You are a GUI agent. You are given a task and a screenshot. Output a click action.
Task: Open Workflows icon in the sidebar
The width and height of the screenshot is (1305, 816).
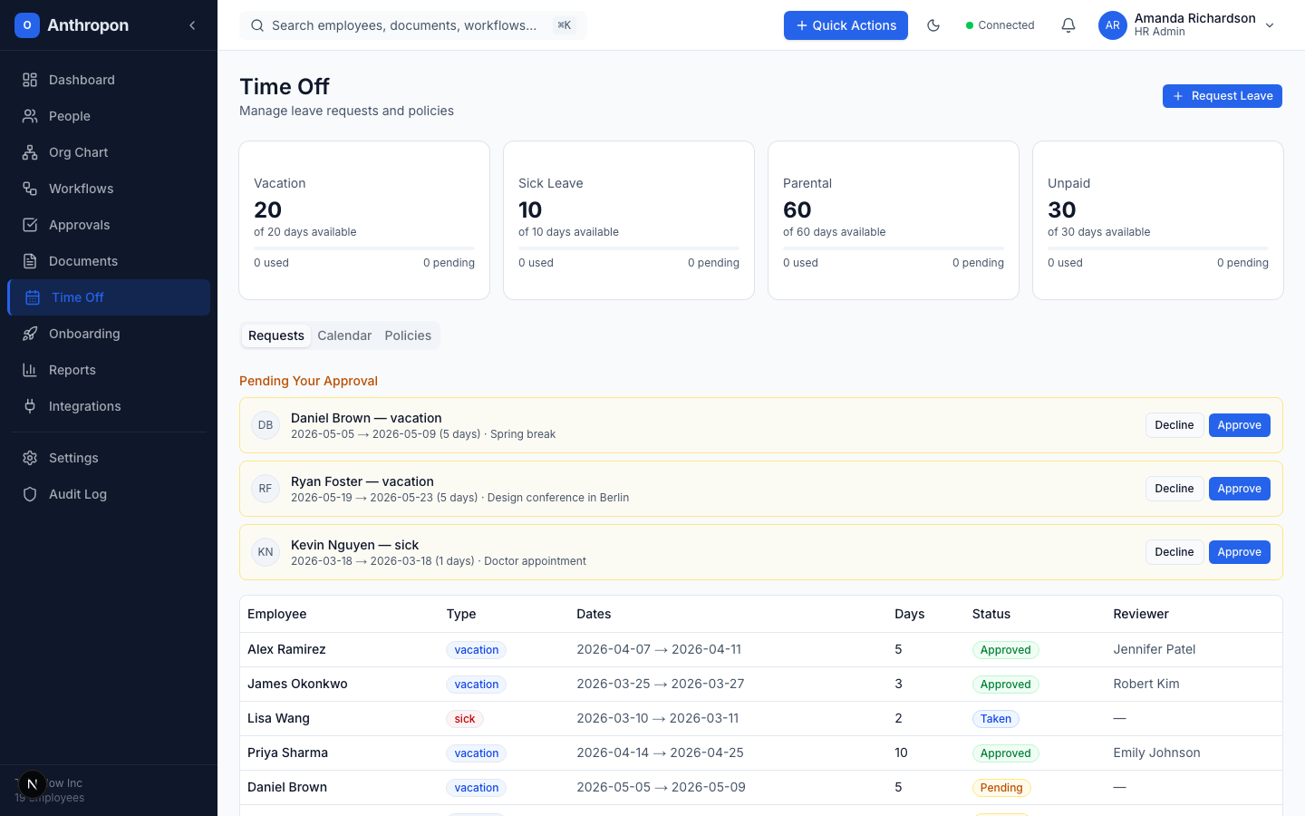pyautogui.click(x=30, y=189)
